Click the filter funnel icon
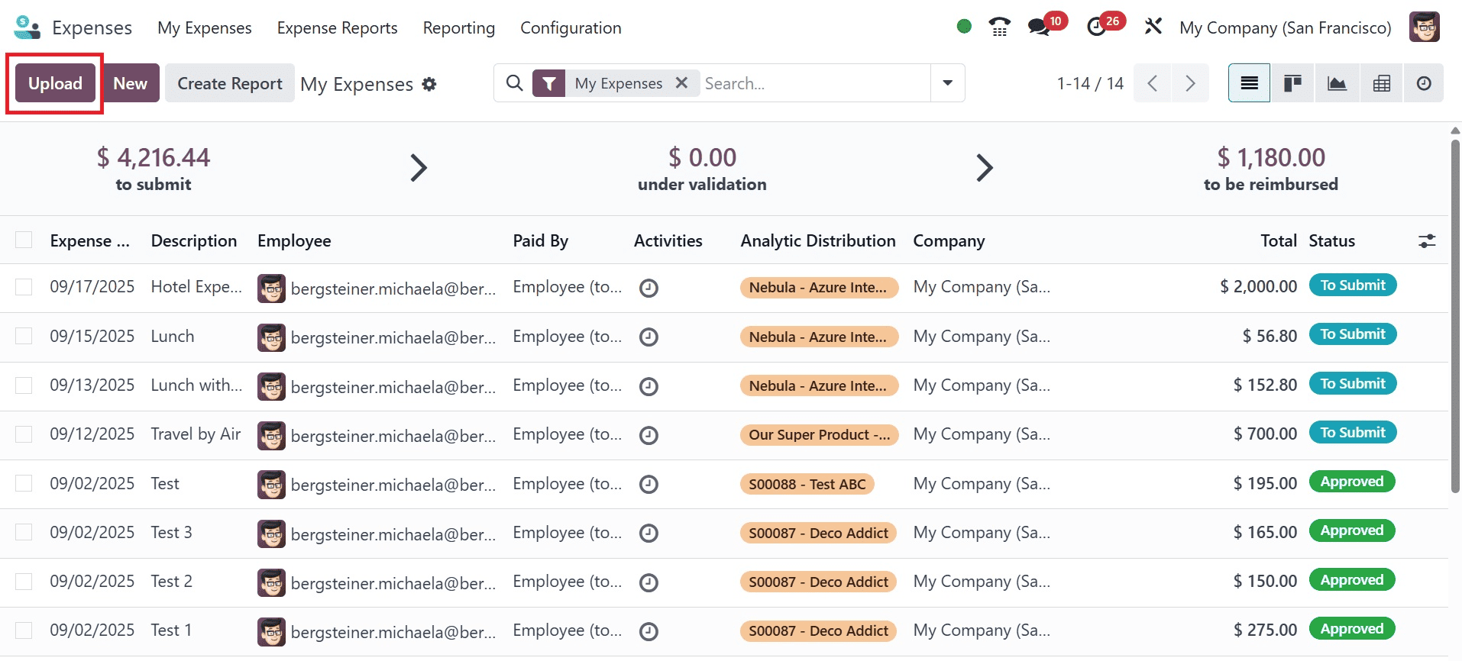1462x661 pixels. [x=548, y=83]
